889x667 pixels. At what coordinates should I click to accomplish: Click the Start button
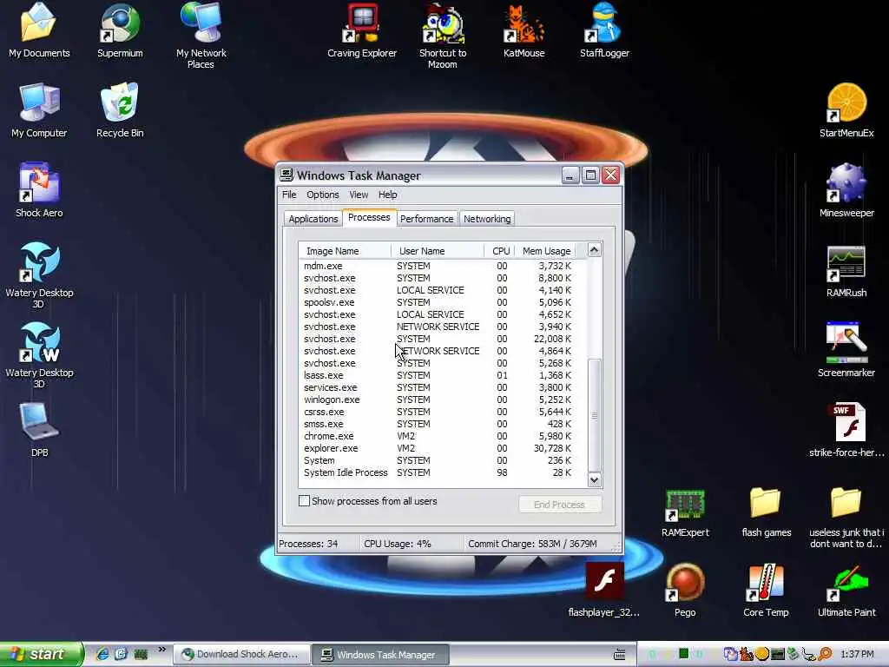click(x=41, y=654)
